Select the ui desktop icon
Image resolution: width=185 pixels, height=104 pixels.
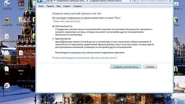[21, 72]
